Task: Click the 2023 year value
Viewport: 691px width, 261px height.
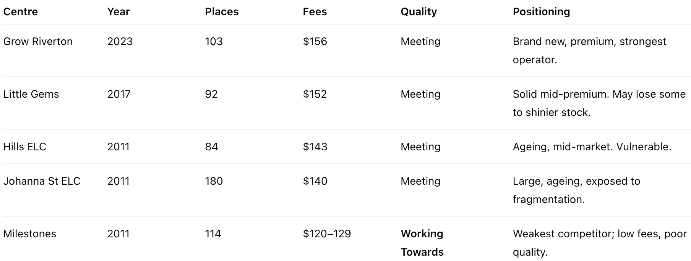Action: (120, 42)
